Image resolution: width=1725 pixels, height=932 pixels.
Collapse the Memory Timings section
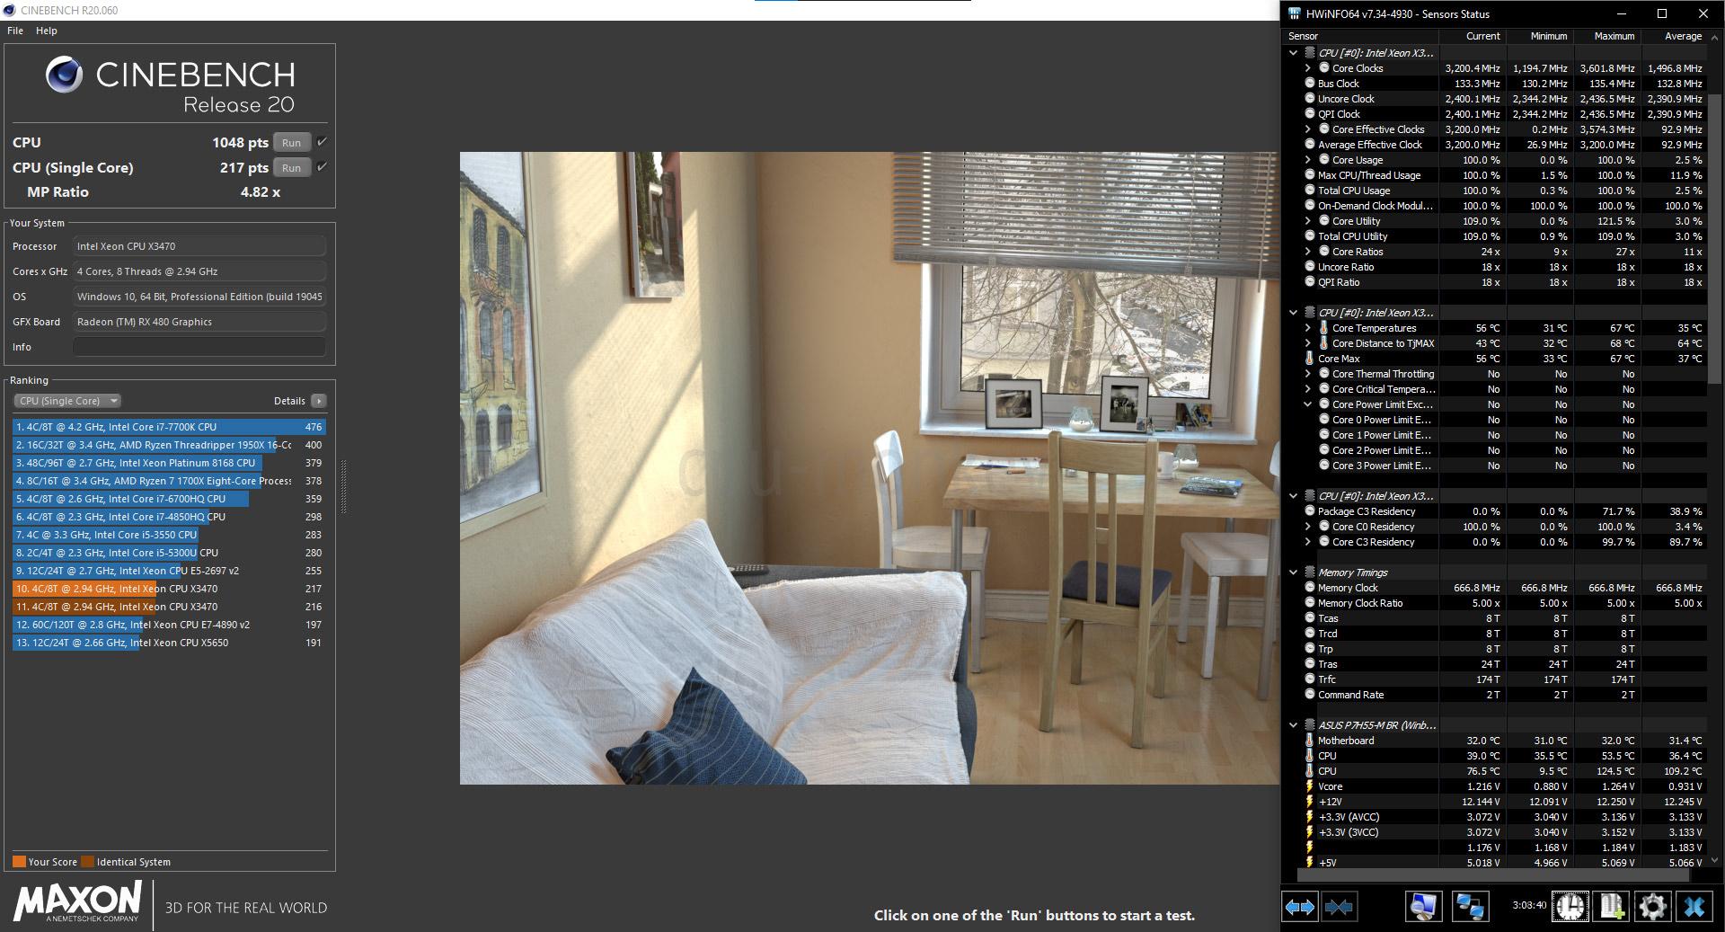pos(1294,573)
